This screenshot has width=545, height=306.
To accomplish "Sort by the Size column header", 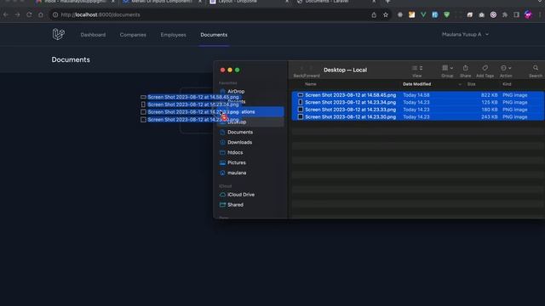I will click(x=471, y=84).
